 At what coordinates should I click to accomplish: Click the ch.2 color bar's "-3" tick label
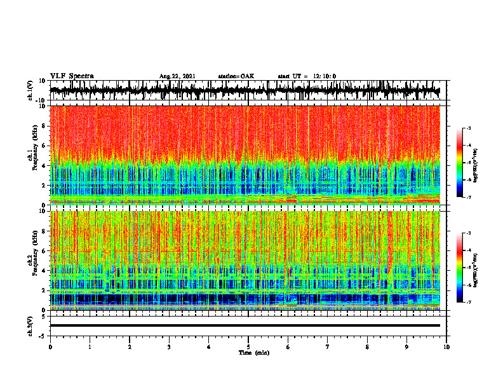469,233
